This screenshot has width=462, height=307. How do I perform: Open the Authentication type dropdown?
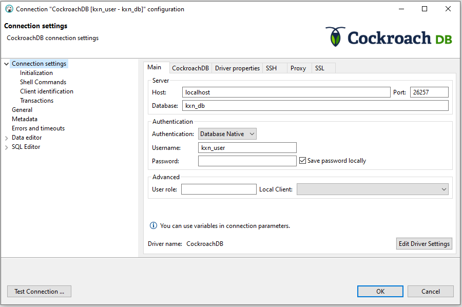tap(227, 134)
